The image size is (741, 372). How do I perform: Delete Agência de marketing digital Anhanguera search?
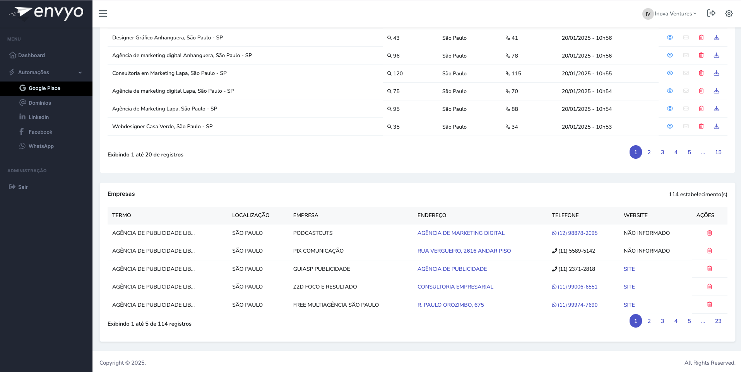701,55
